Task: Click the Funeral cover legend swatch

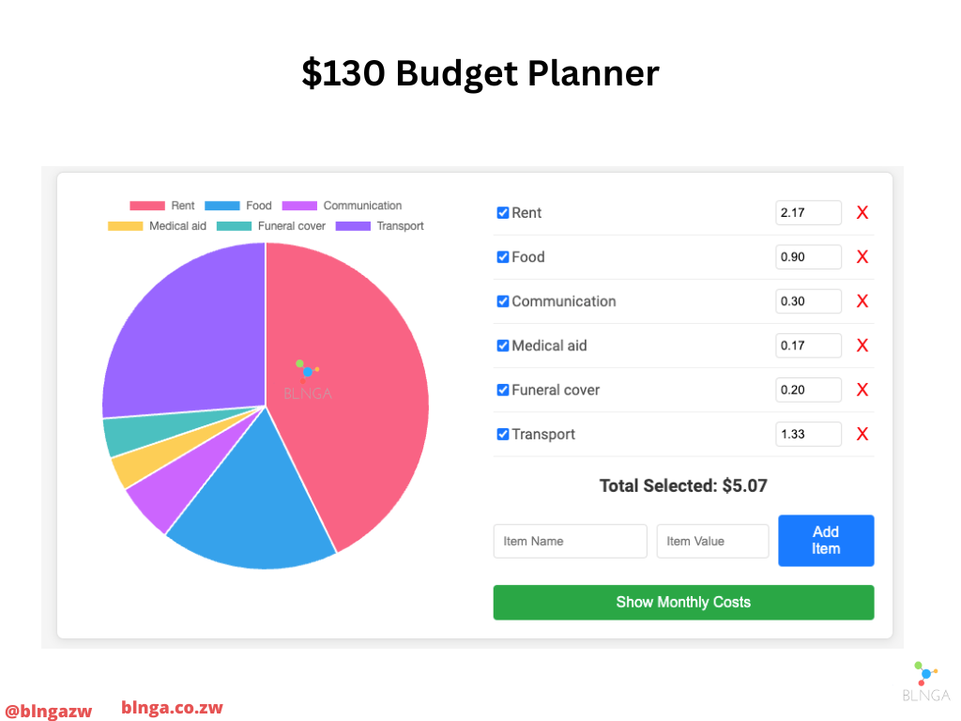Action: tap(234, 226)
